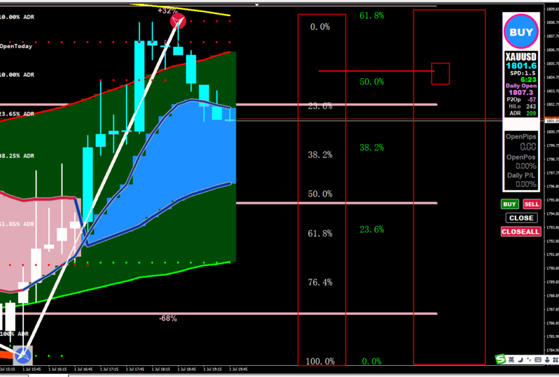The image size is (559, 377).
Task: Click the user account icon in IME bar
Action: pyautogui.click(x=547, y=360)
